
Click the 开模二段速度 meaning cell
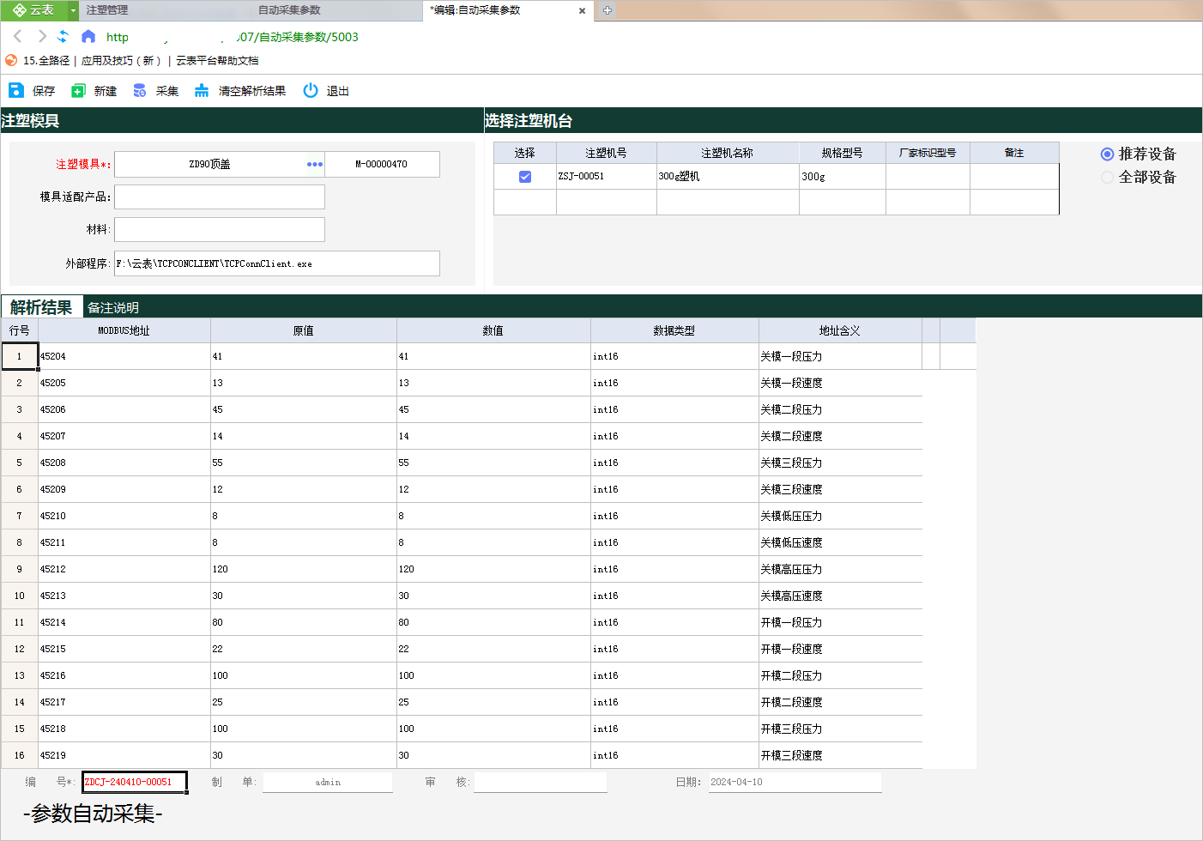[x=840, y=702]
